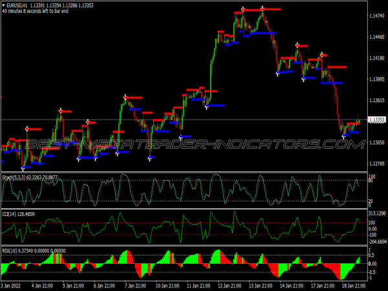Click the 18 Jan 21:00 time label
This screenshot has width=388, height=291.
tap(354, 286)
